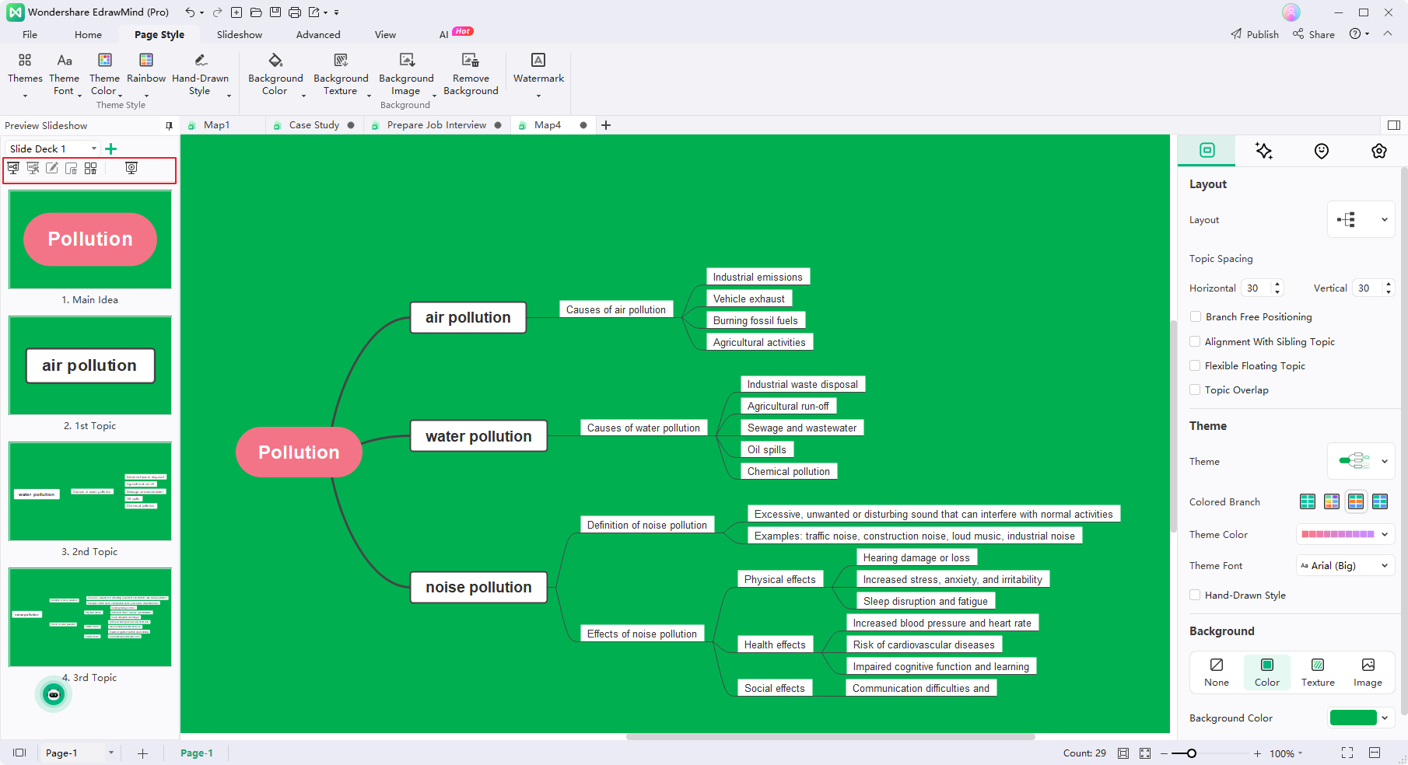This screenshot has height=765, width=1408.
Task: Select Color as the background type
Action: tap(1267, 672)
